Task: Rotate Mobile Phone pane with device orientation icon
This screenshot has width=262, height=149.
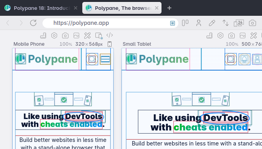Action: [x=110, y=44]
